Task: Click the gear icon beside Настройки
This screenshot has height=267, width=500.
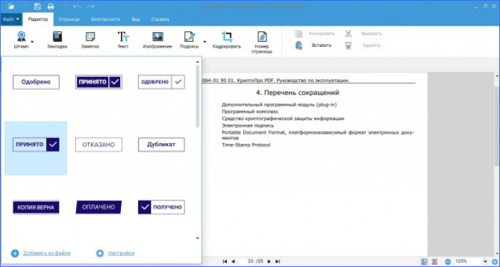Action: (100, 253)
